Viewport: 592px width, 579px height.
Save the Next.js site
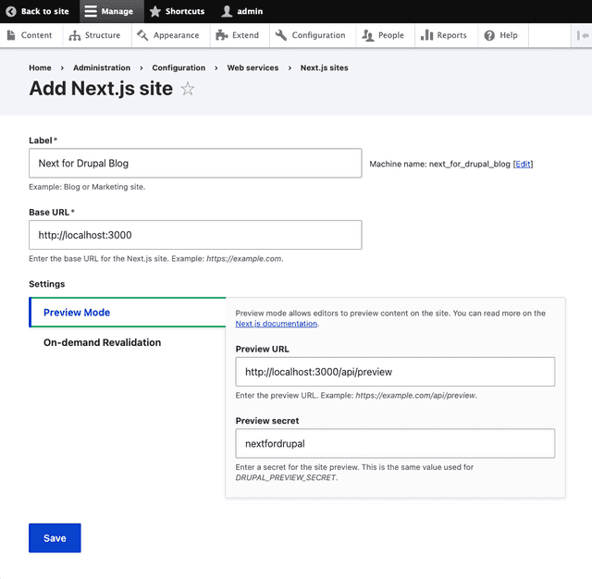[55, 538]
